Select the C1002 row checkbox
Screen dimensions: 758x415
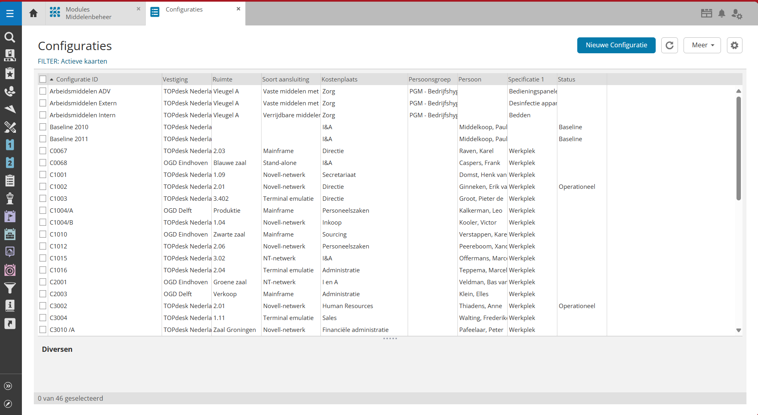43,187
